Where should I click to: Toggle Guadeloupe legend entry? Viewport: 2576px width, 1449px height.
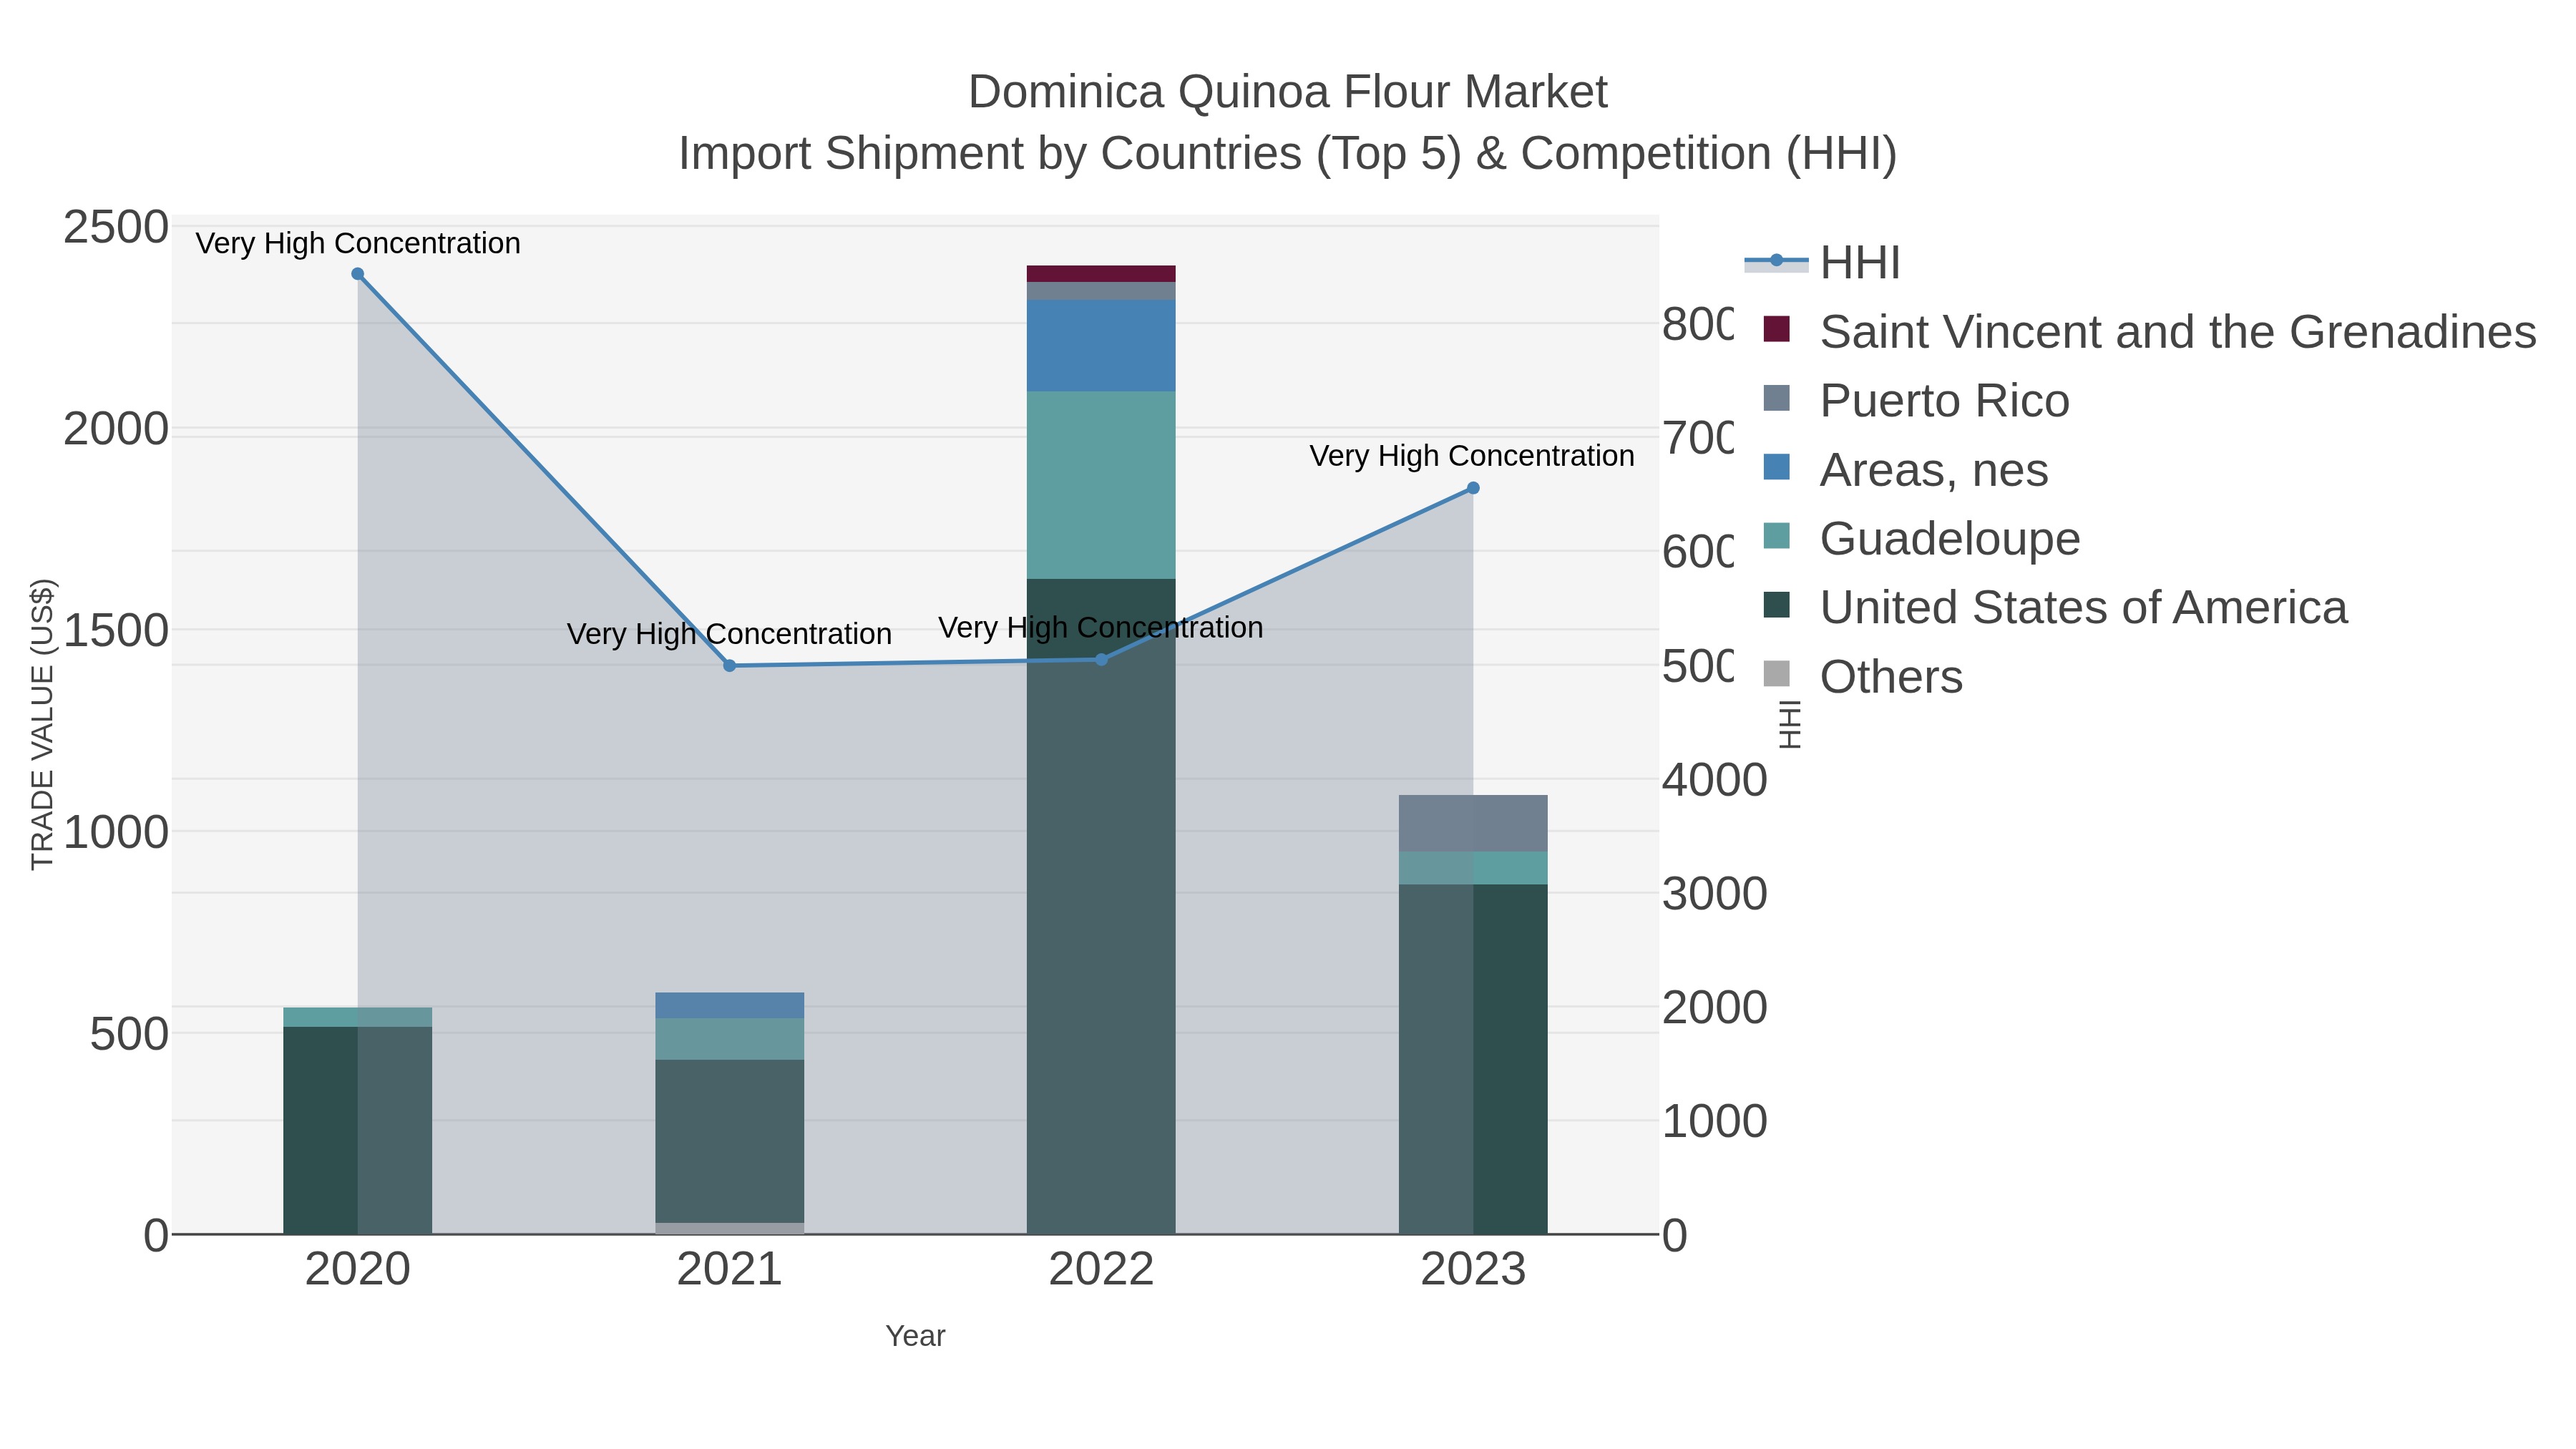pos(1912,539)
